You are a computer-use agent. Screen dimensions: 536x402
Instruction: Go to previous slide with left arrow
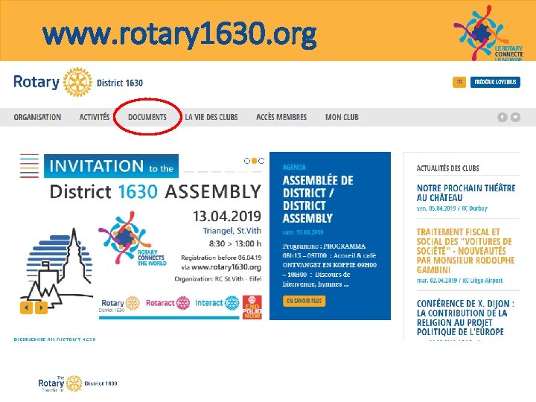[26, 307]
